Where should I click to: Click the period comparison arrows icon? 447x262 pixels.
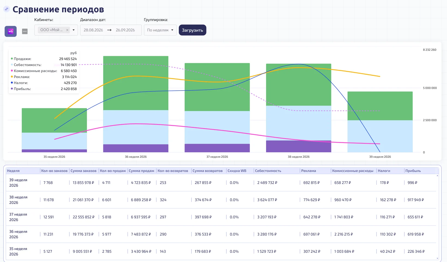(x=7, y=9)
